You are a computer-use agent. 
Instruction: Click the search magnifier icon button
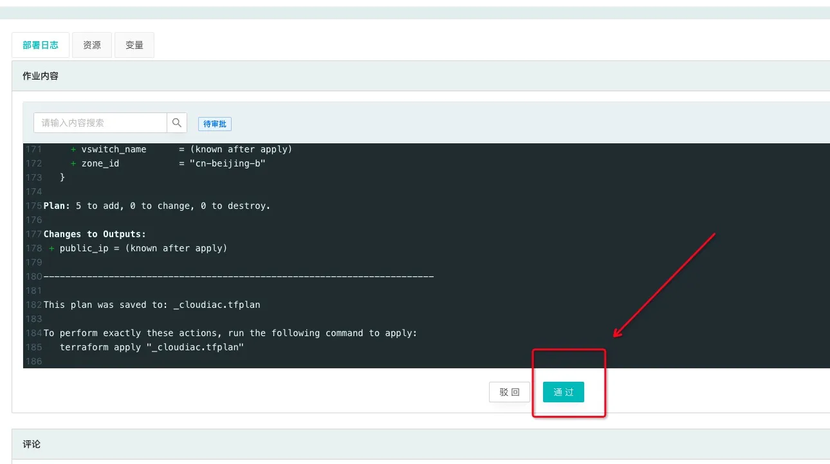(177, 123)
